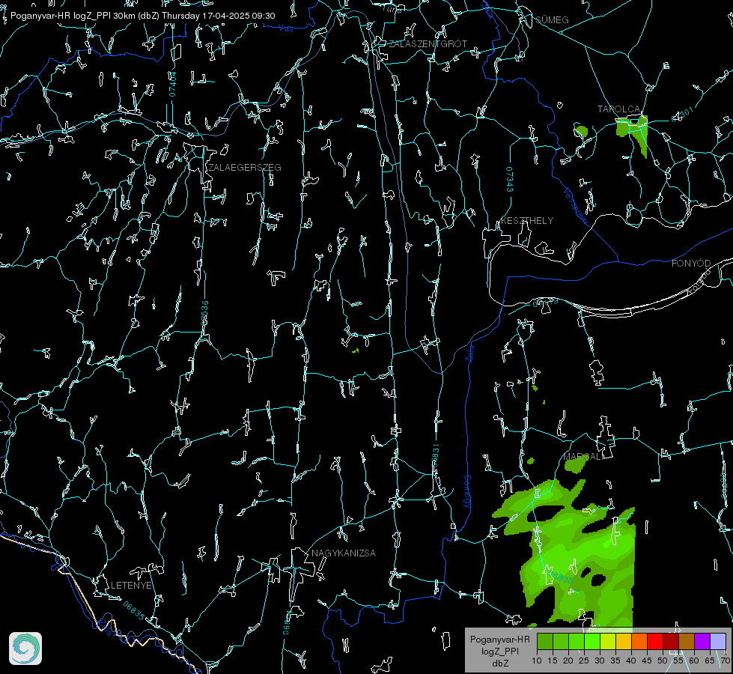Viewport: 733px width, 674px height.
Task: Click the Somogy county label
Action: pyautogui.click(x=466, y=492)
